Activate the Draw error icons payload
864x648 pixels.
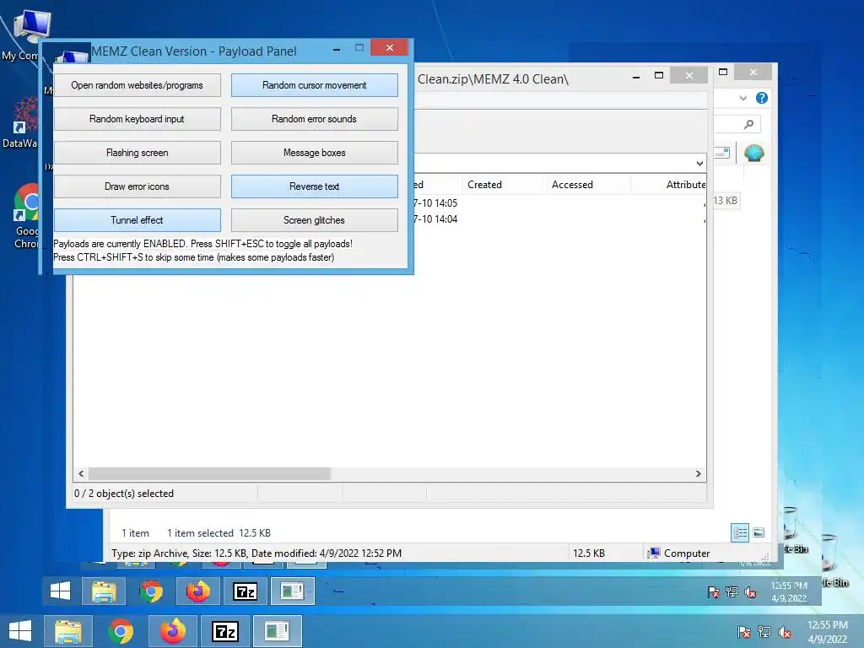[138, 186]
